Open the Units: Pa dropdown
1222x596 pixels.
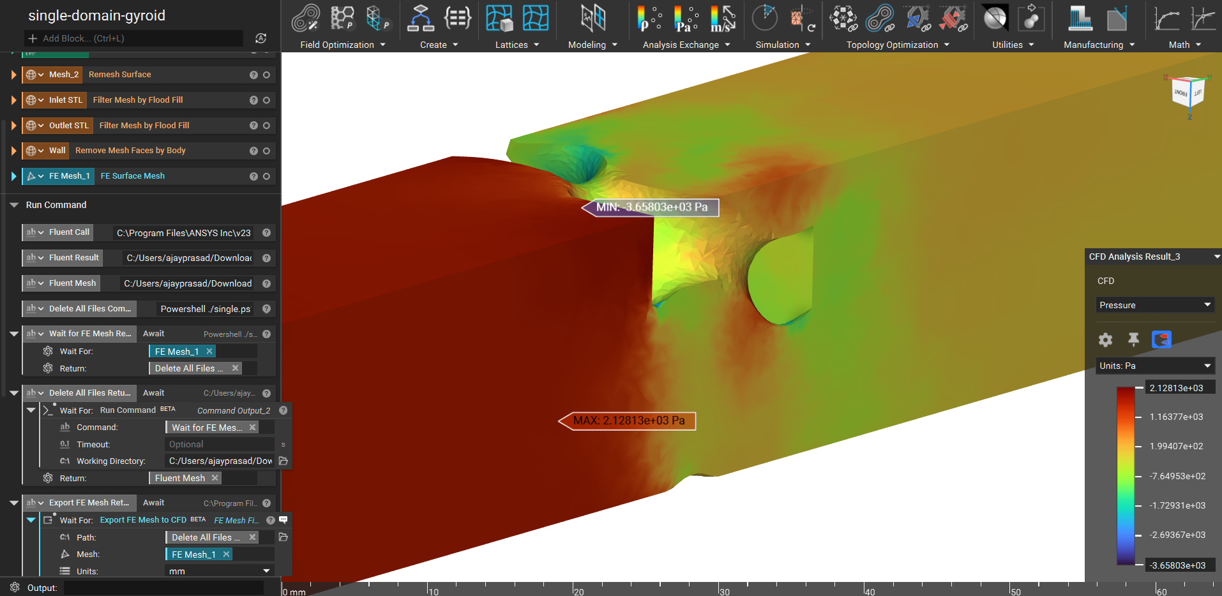1154,366
